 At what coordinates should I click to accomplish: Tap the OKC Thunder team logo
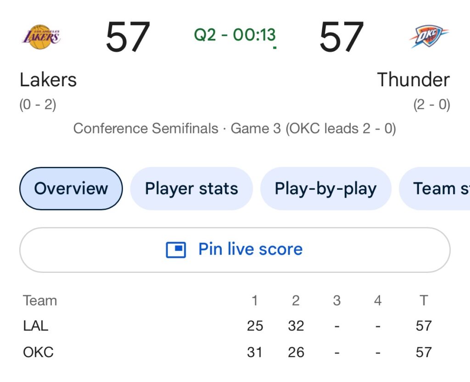click(x=429, y=37)
